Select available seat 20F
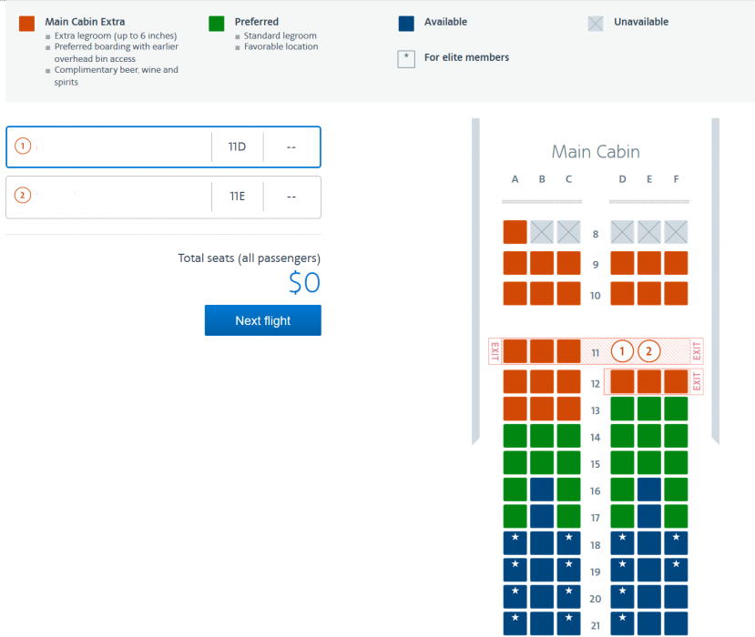755x637 pixels. [676, 597]
